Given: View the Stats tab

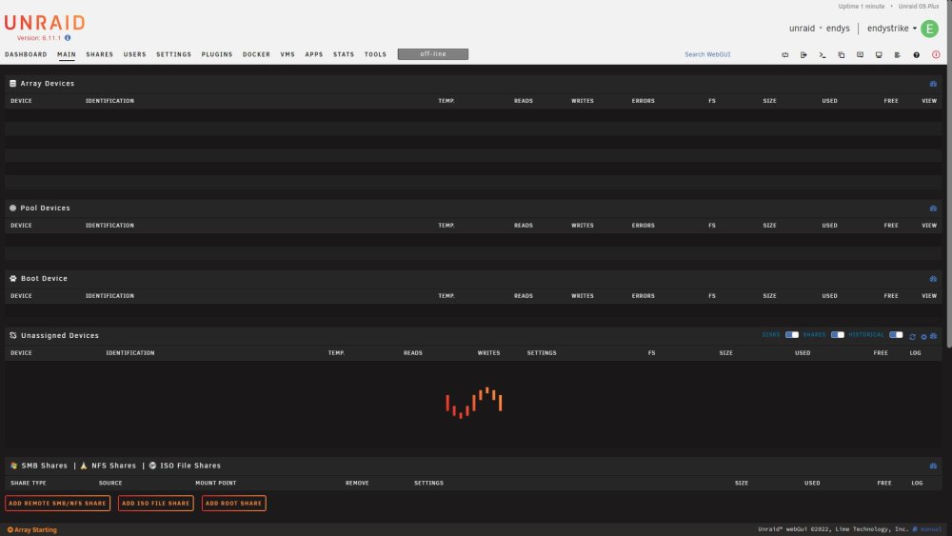Looking at the screenshot, I should click(x=344, y=54).
